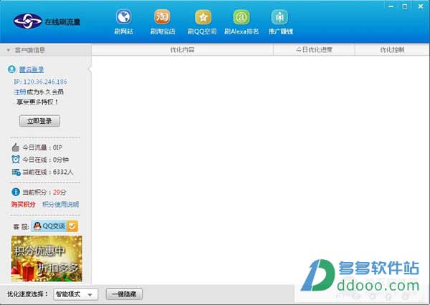Open the 积分使用说明 link
Image resolution: width=430 pixels, height=305 pixels.
[61, 204]
